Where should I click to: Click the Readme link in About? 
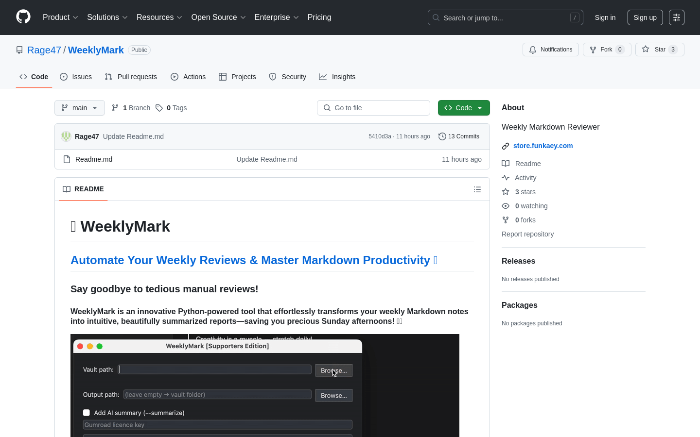point(528,164)
